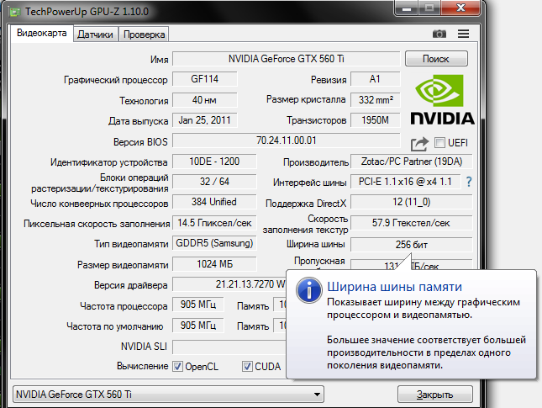Click the 1024 МБ memory size field

tap(214, 264)
